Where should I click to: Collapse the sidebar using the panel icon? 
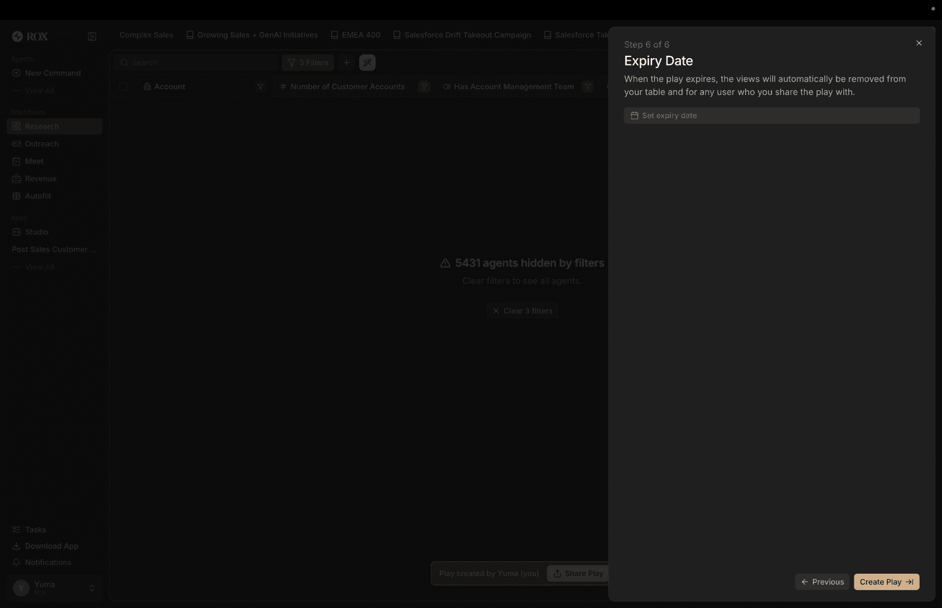click(92, 36)
